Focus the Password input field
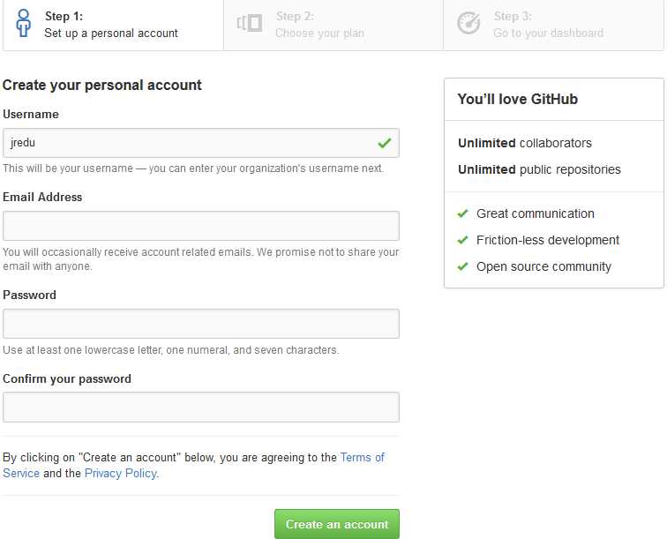This screenshot has width=667, height=539. point(201,324)
